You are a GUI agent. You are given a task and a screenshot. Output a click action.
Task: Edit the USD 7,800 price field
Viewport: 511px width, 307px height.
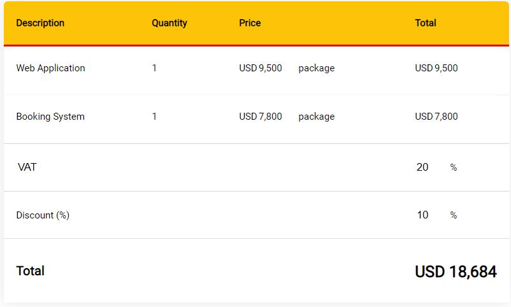[x=261, y=117]
